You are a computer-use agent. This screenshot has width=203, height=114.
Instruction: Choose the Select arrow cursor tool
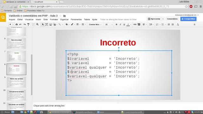(43, 24)
